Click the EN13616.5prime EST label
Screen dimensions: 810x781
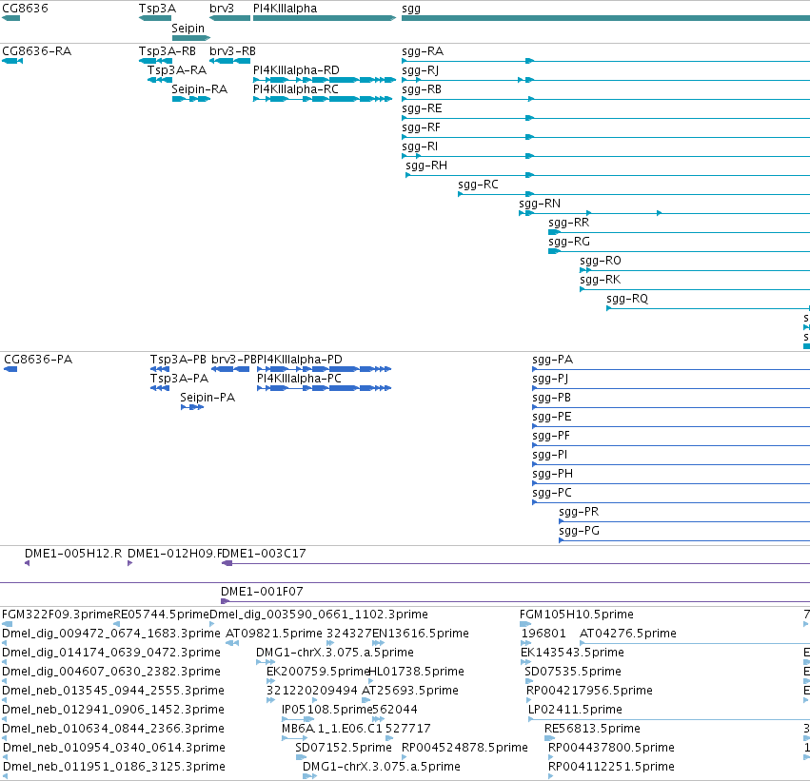(x=421, y=634)
